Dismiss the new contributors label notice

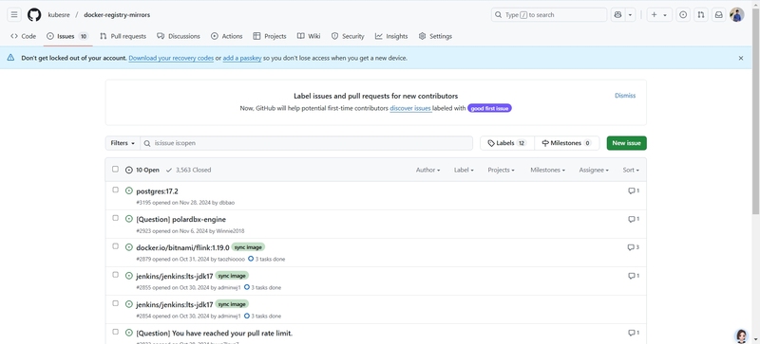pyautogui.click(x=625, y=96)
